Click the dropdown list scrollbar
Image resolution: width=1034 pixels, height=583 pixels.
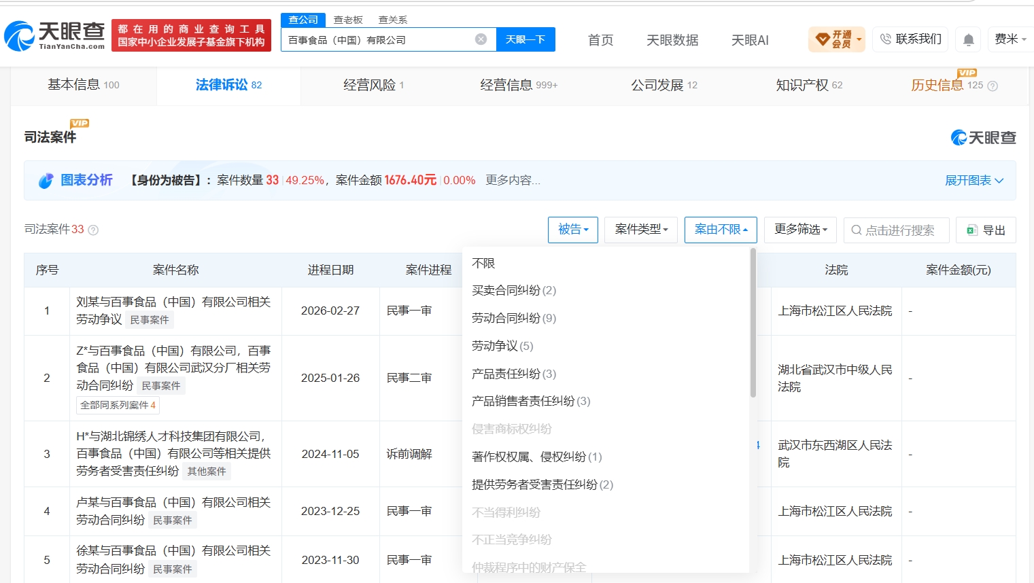(x=753, y=323)
